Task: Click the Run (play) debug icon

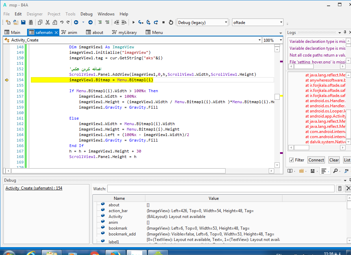Action: click(133, 22)
